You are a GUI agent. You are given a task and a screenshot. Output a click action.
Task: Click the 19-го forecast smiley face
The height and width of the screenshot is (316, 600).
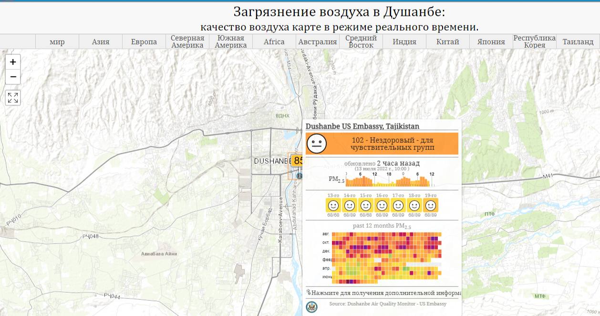[x=431, y=205]
